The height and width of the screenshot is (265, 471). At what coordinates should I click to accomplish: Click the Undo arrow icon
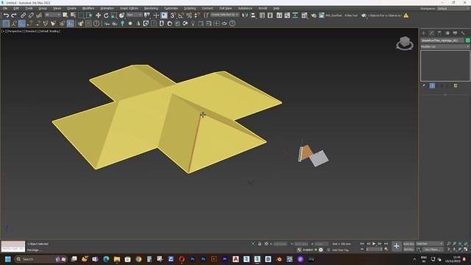pos(6,15)
